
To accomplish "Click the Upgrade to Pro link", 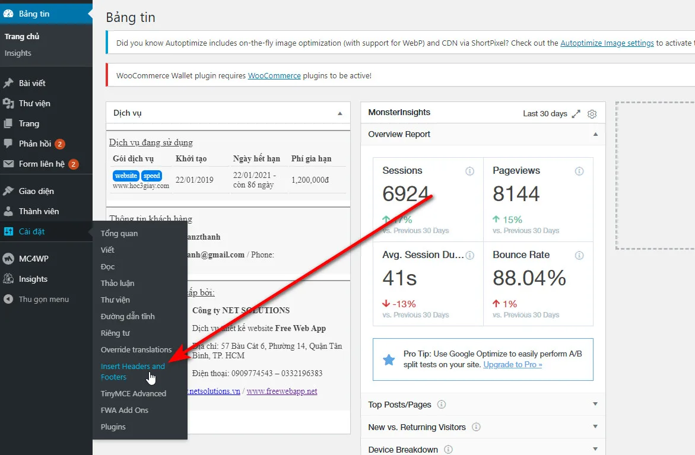I will click(x=512, y=365).
